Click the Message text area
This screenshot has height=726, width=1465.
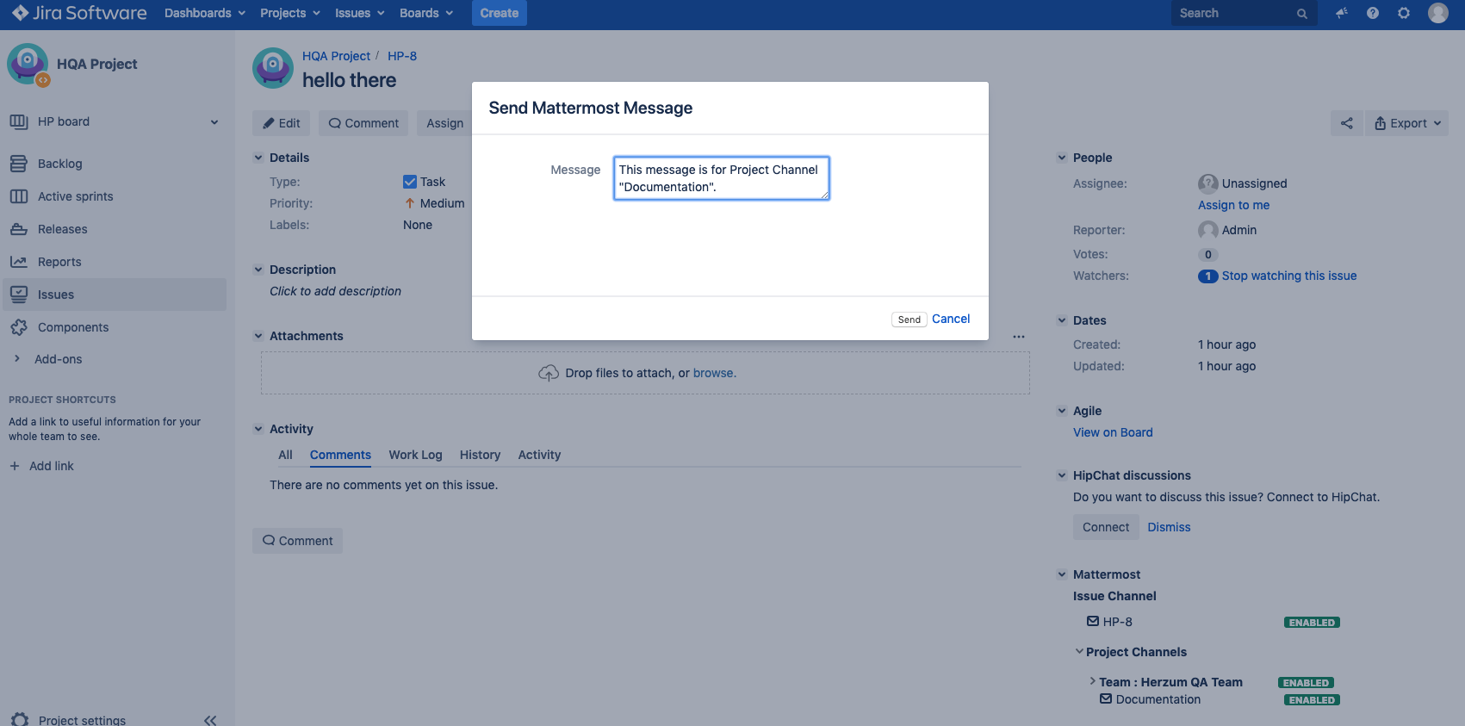(x=721, y=178)
